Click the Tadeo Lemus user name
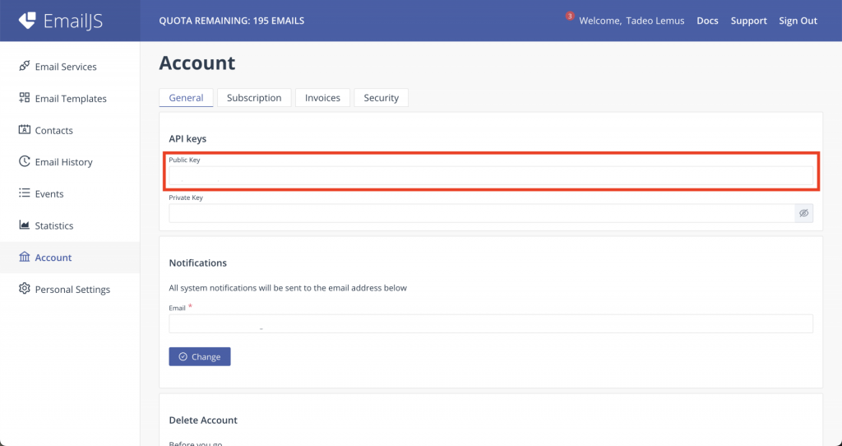 [x=655, y=21]
